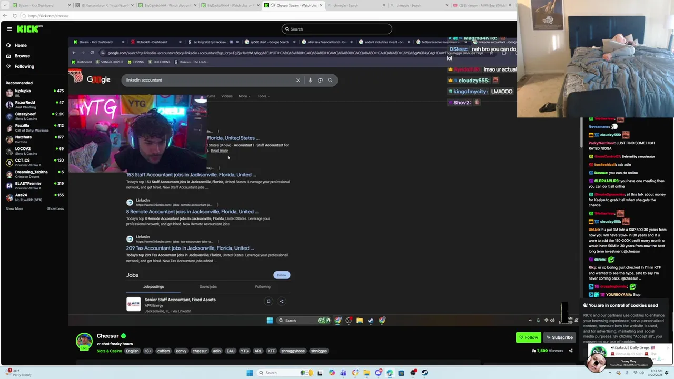Open SONGREQUESTS bookmark in streamed browser
Screen dimensions: 674x379
110,62
